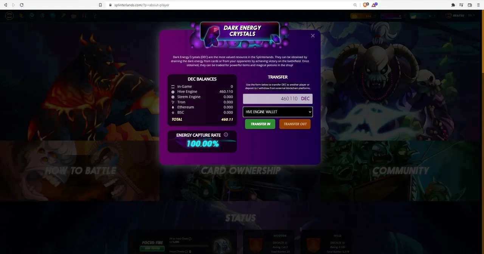Open Brave Shields lion icon

point(366,5)
